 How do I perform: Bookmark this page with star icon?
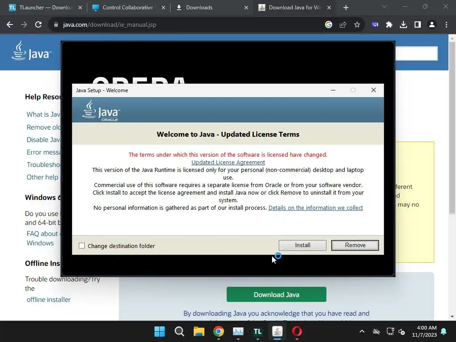click(357, 25)
